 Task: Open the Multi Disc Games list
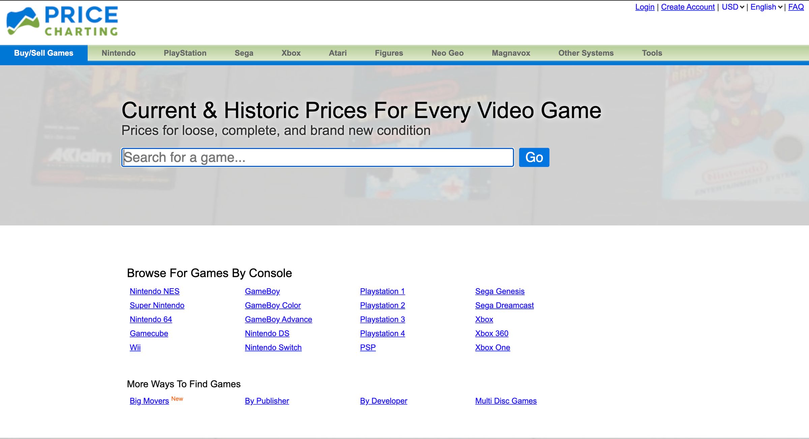[505, 401]
